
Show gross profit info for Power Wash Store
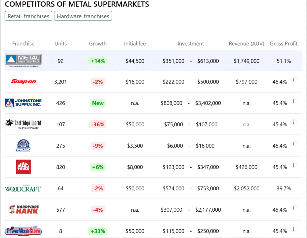[x=293, y=229]
